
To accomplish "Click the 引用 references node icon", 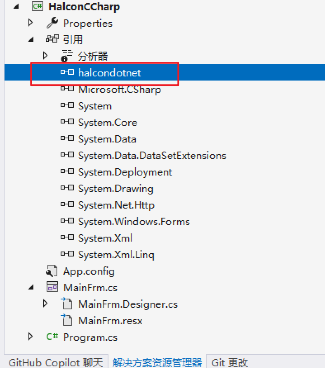I will point(49,39).
